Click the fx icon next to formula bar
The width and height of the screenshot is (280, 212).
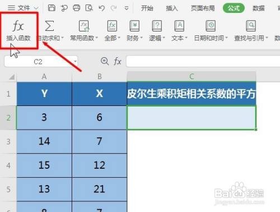click(118, 61)
